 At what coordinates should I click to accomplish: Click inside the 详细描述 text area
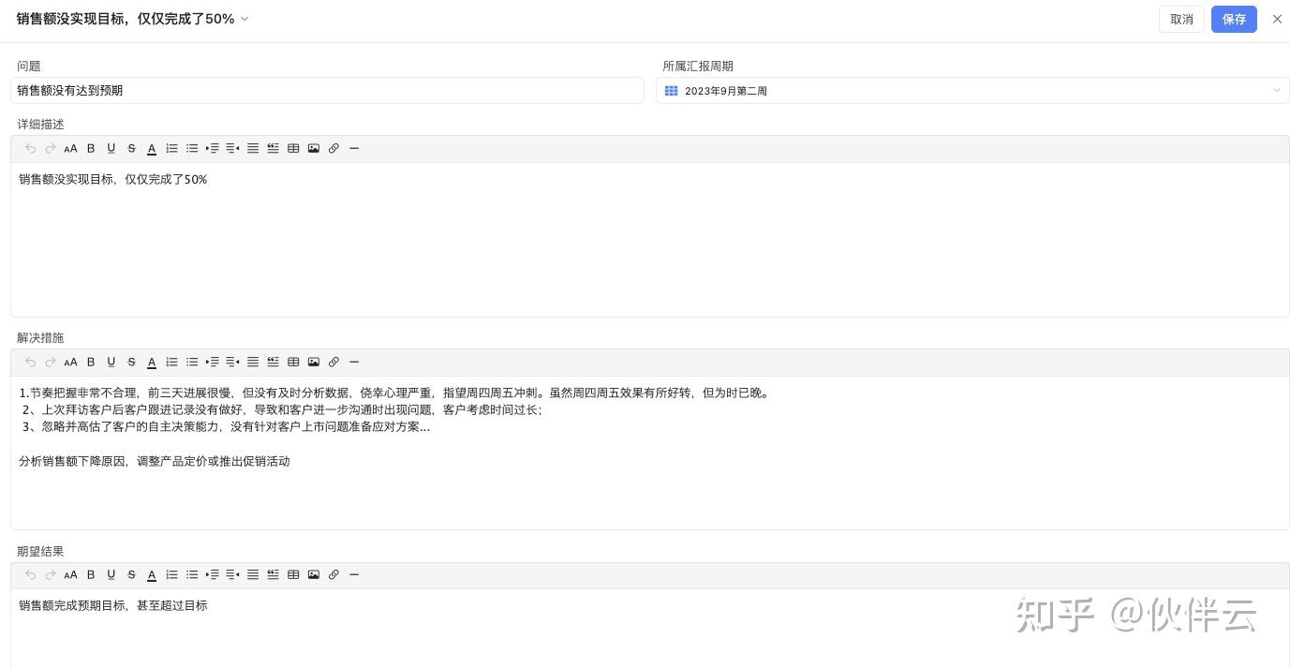point(649,239)
